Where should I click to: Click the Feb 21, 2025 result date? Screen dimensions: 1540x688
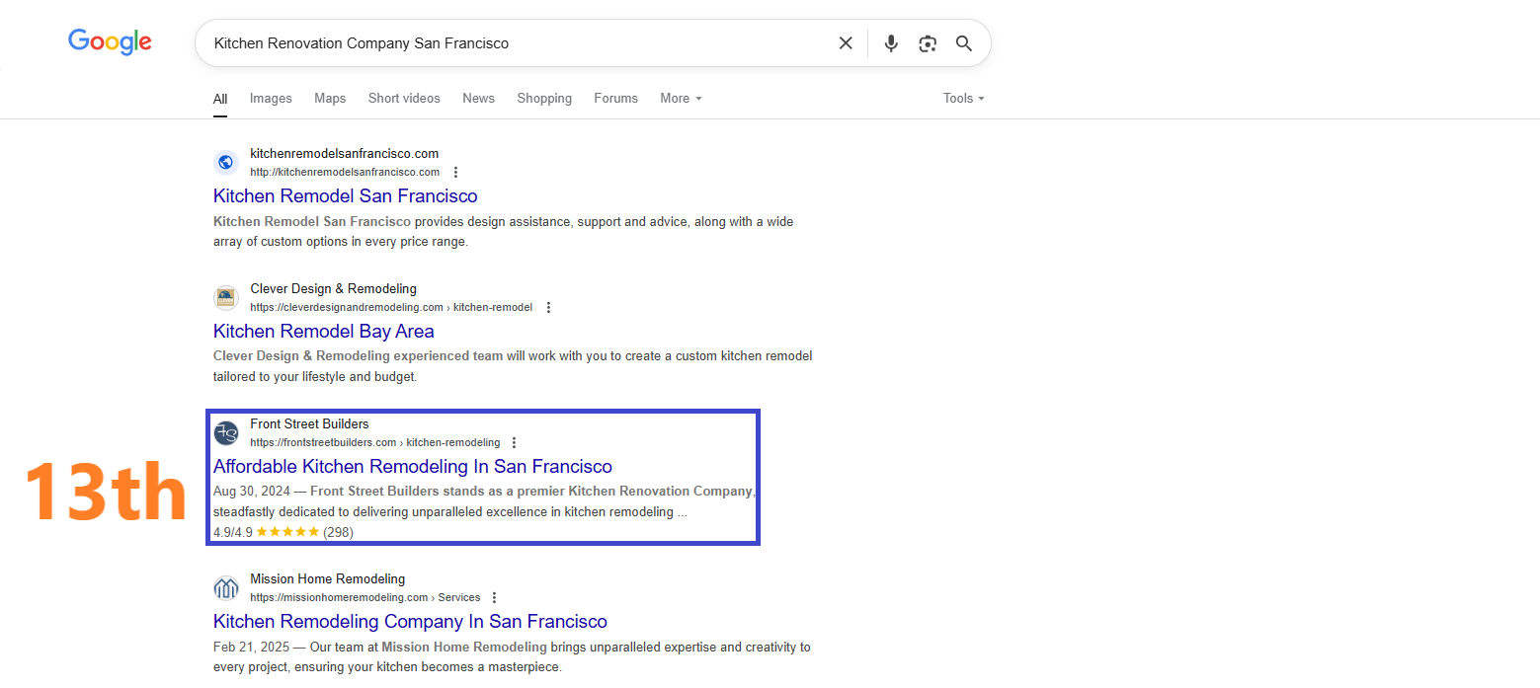coord(250,647)
